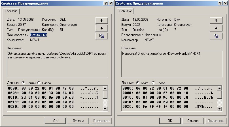Click hex row 0010 in left data box
This screenshot has height=127, width=229.
[53, 98]
